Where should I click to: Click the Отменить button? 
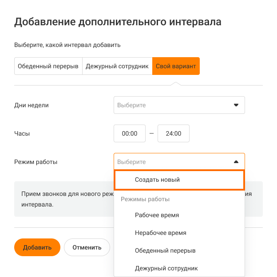[87, 247]
